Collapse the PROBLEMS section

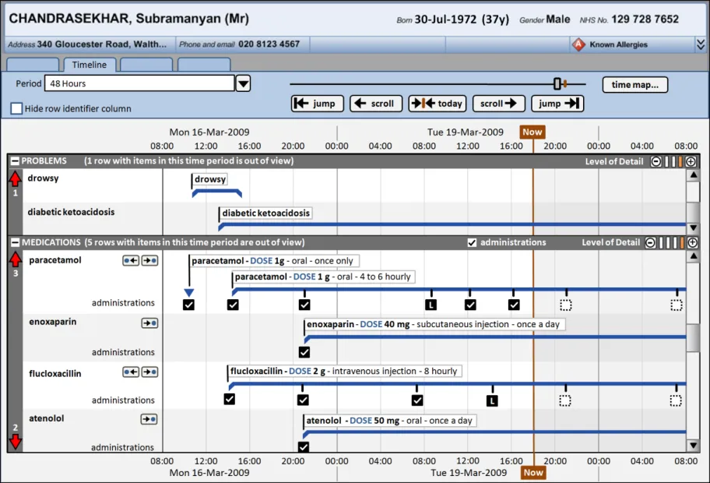point(15,161)
